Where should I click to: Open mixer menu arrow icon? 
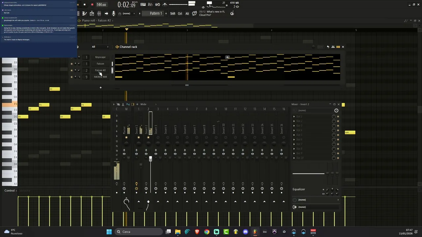tap(114, 104)
